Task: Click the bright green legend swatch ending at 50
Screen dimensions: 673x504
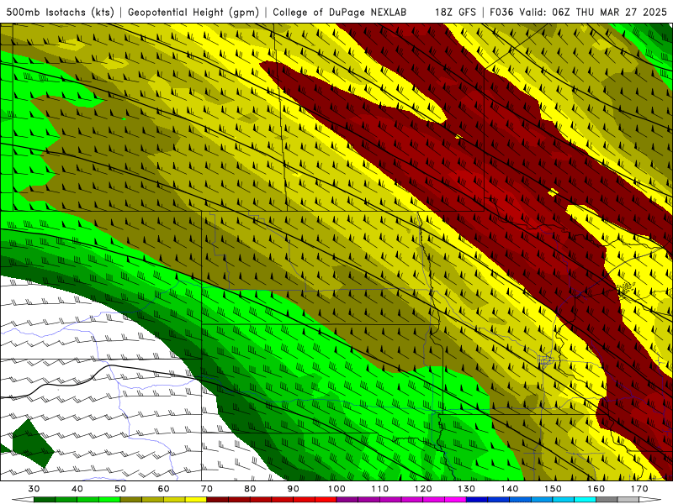Action: click(109, 500)
